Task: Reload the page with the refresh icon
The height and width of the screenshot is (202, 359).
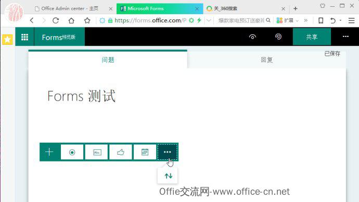Action: (56, 21)
